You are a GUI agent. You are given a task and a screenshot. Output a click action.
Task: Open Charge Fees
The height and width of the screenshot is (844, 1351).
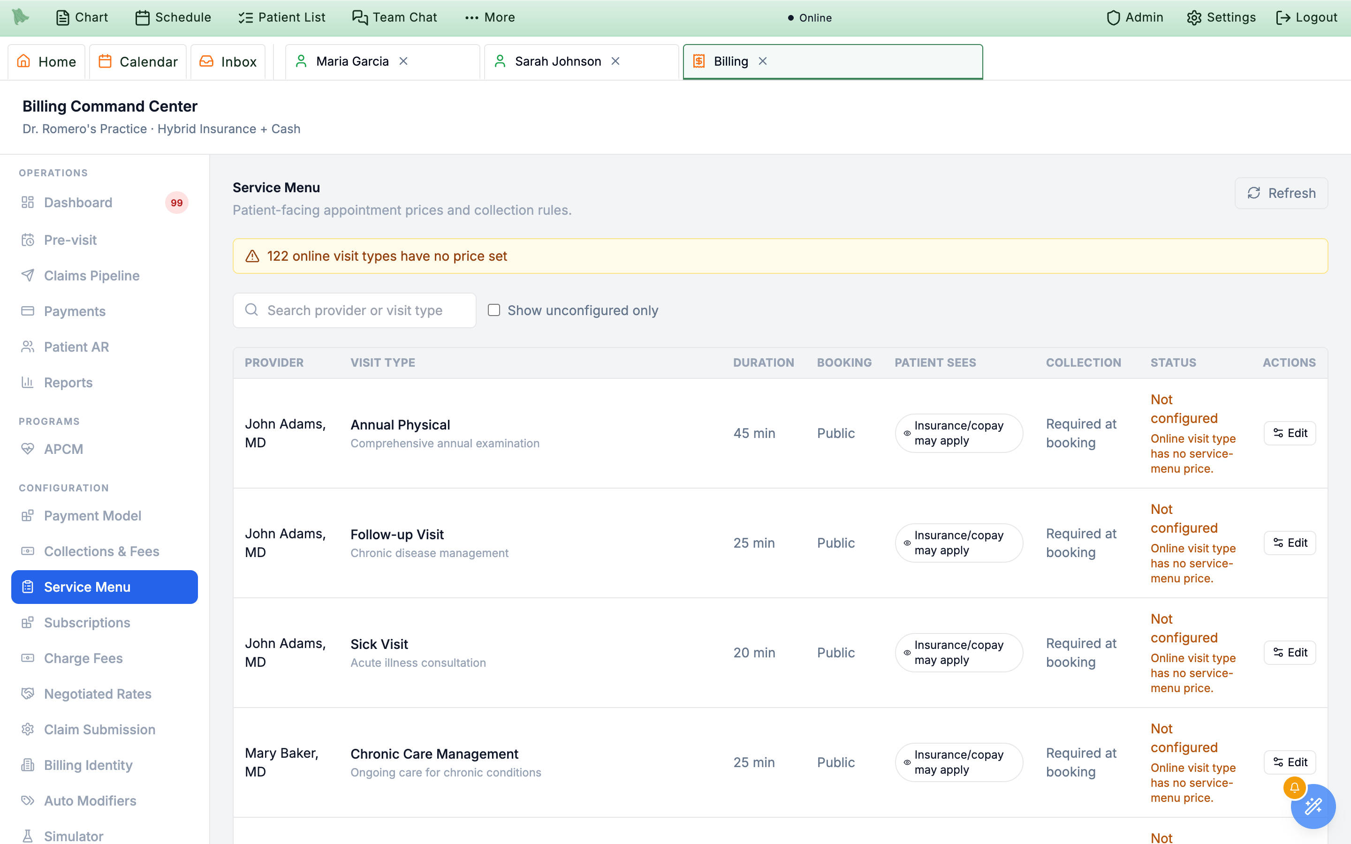[x=105, y=659]
